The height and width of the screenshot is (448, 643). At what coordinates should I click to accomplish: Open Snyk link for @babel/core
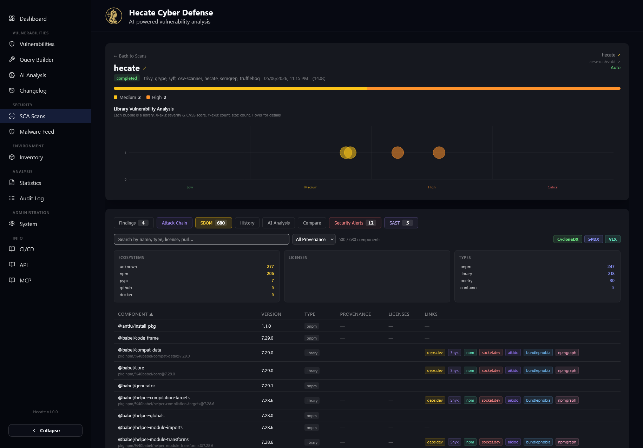pos(454,370)
